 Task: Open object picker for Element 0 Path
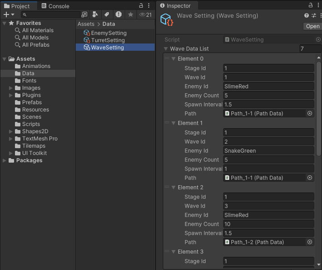coord(310,113)
